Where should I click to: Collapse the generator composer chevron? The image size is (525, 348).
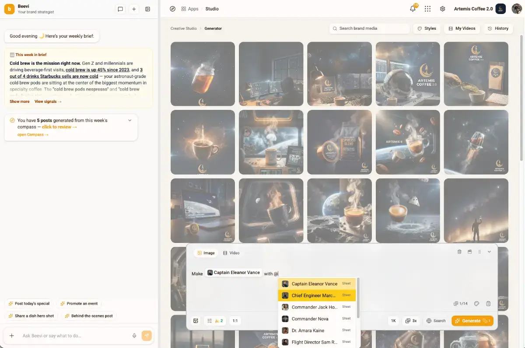489,252
